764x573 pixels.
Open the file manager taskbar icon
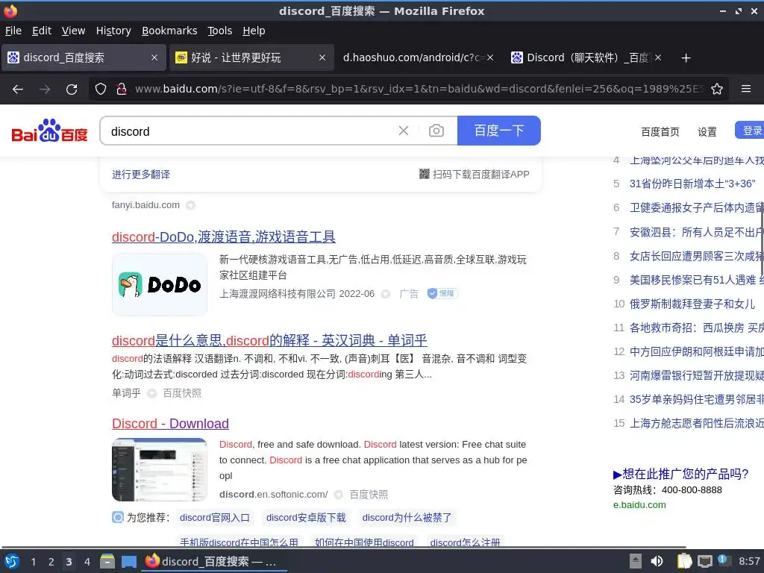pos(107,562)
